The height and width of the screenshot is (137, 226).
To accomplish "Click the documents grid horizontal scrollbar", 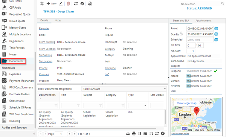I will tap(97, 128).
